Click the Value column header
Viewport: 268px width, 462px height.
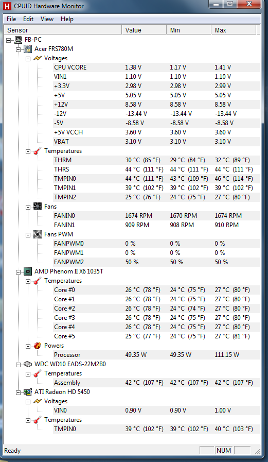(x=144, y=30)
